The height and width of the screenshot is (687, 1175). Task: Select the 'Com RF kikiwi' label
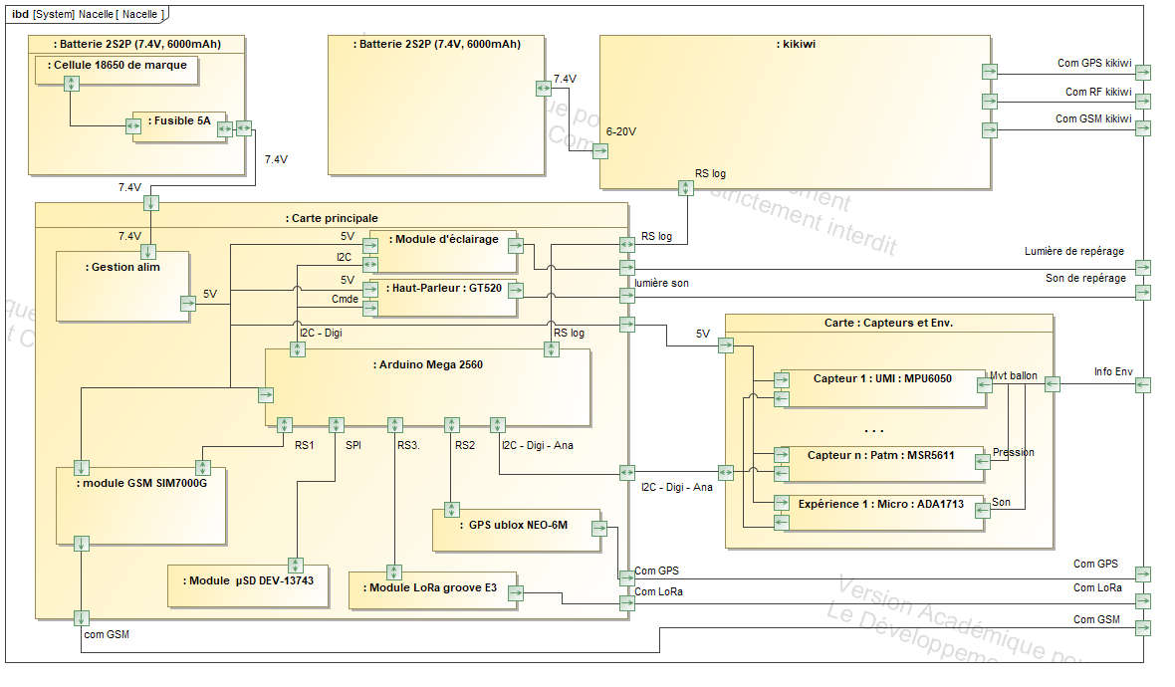[1098, 92]
